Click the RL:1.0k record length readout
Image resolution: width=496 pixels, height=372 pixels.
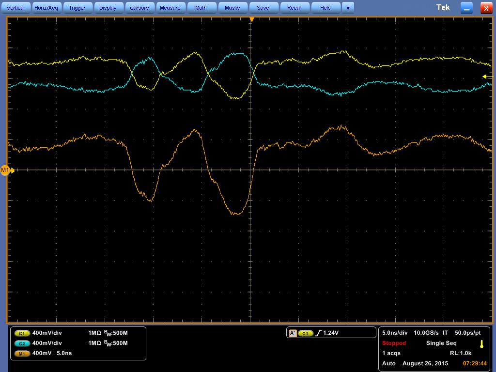point(461,353)
